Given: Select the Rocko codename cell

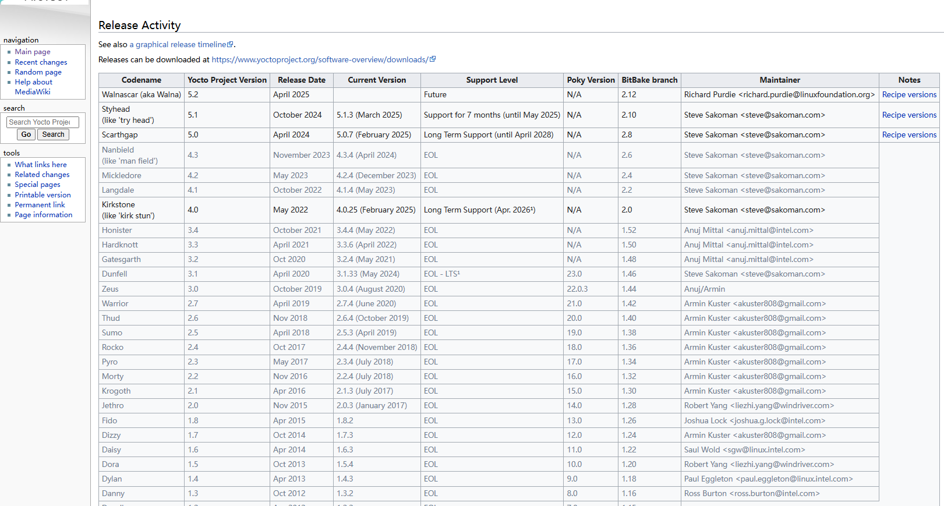Looking at the screenshot, I should click(x=142, y=348).
